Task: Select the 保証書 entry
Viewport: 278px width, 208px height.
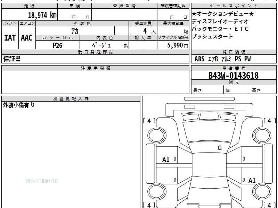Action: tap(12, 59)
